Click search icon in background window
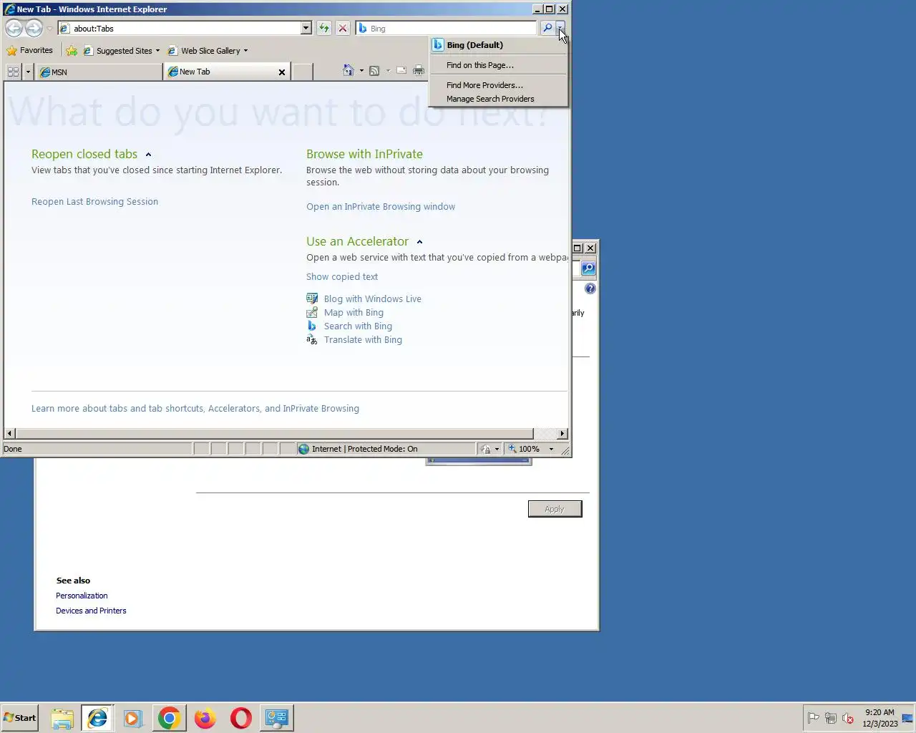 coord(588,268)
